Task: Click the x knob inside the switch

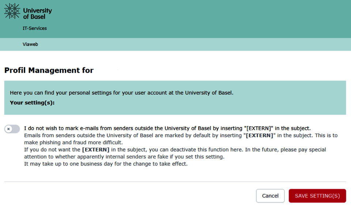Action: click(x=8, y=129)
